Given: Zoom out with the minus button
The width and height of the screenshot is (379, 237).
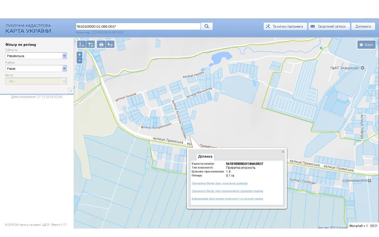Looking at the screenshot, I should [x=79, y=61].
